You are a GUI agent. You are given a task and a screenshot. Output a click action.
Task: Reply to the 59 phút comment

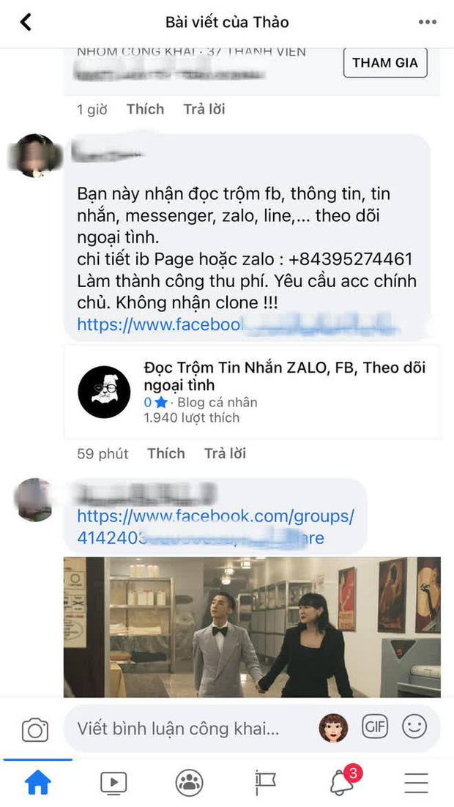225,453
